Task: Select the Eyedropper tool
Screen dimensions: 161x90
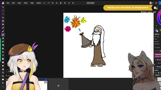Action: click(3, 28)
